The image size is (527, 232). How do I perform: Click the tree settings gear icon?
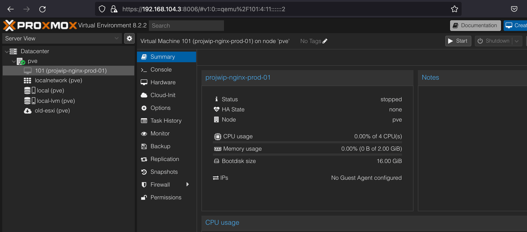(x=129, y=38)
